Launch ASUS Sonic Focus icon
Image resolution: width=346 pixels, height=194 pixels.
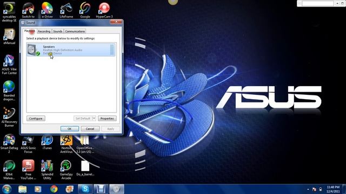tap(28, 145)
